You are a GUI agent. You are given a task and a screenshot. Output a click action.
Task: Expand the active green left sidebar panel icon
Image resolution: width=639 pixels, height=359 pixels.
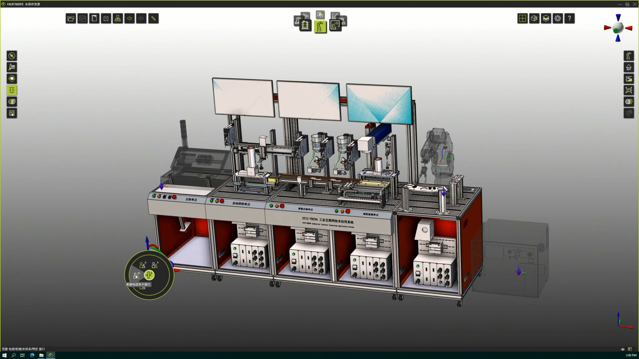(12, 90)
